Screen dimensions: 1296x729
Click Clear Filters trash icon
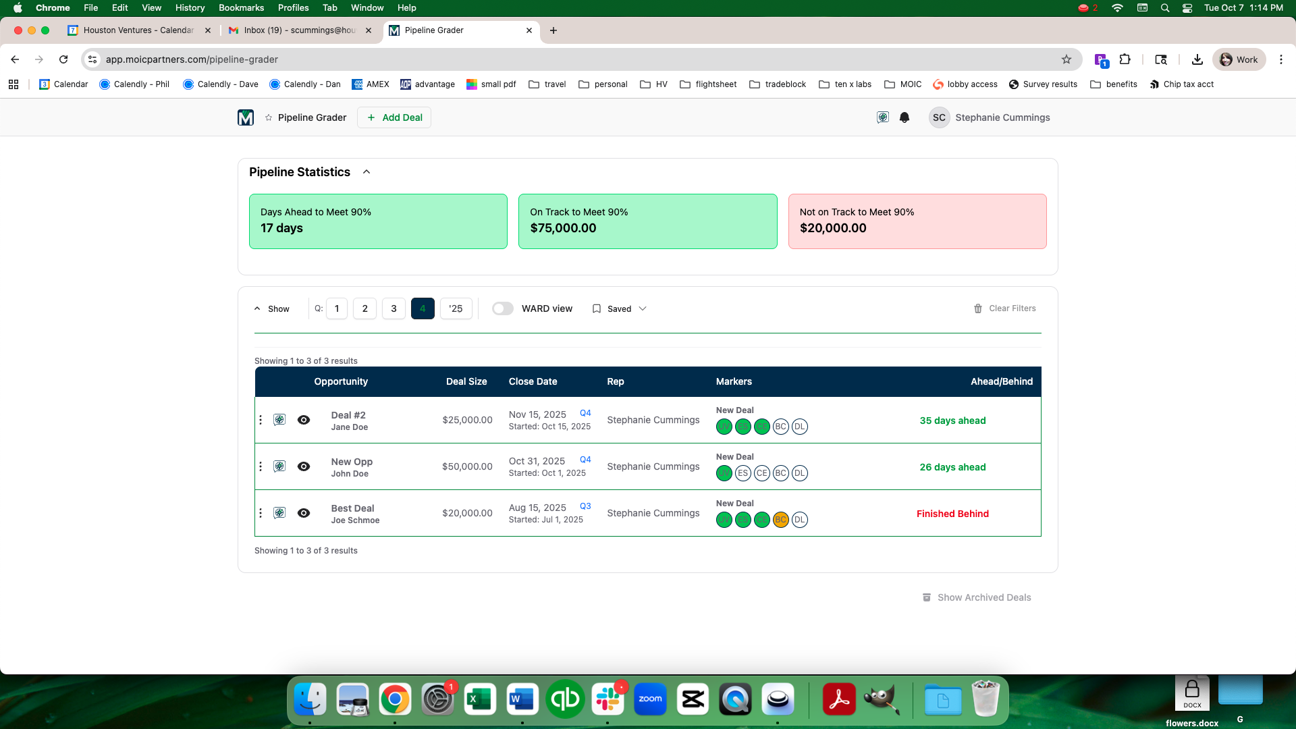point(978,308)
